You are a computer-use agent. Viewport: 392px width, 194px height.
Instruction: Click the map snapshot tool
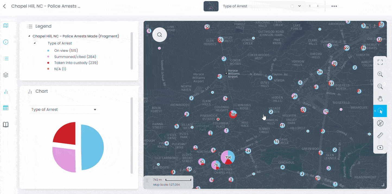[380, 148]
